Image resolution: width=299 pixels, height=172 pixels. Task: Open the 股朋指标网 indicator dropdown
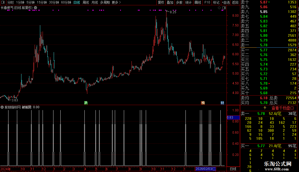click(2, 107)
